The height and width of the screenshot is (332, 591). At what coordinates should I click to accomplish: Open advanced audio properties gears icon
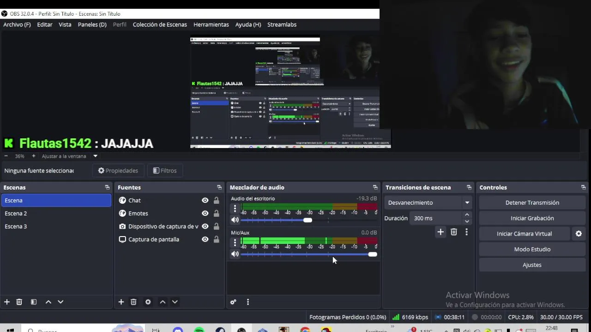(x=233, y=302)
